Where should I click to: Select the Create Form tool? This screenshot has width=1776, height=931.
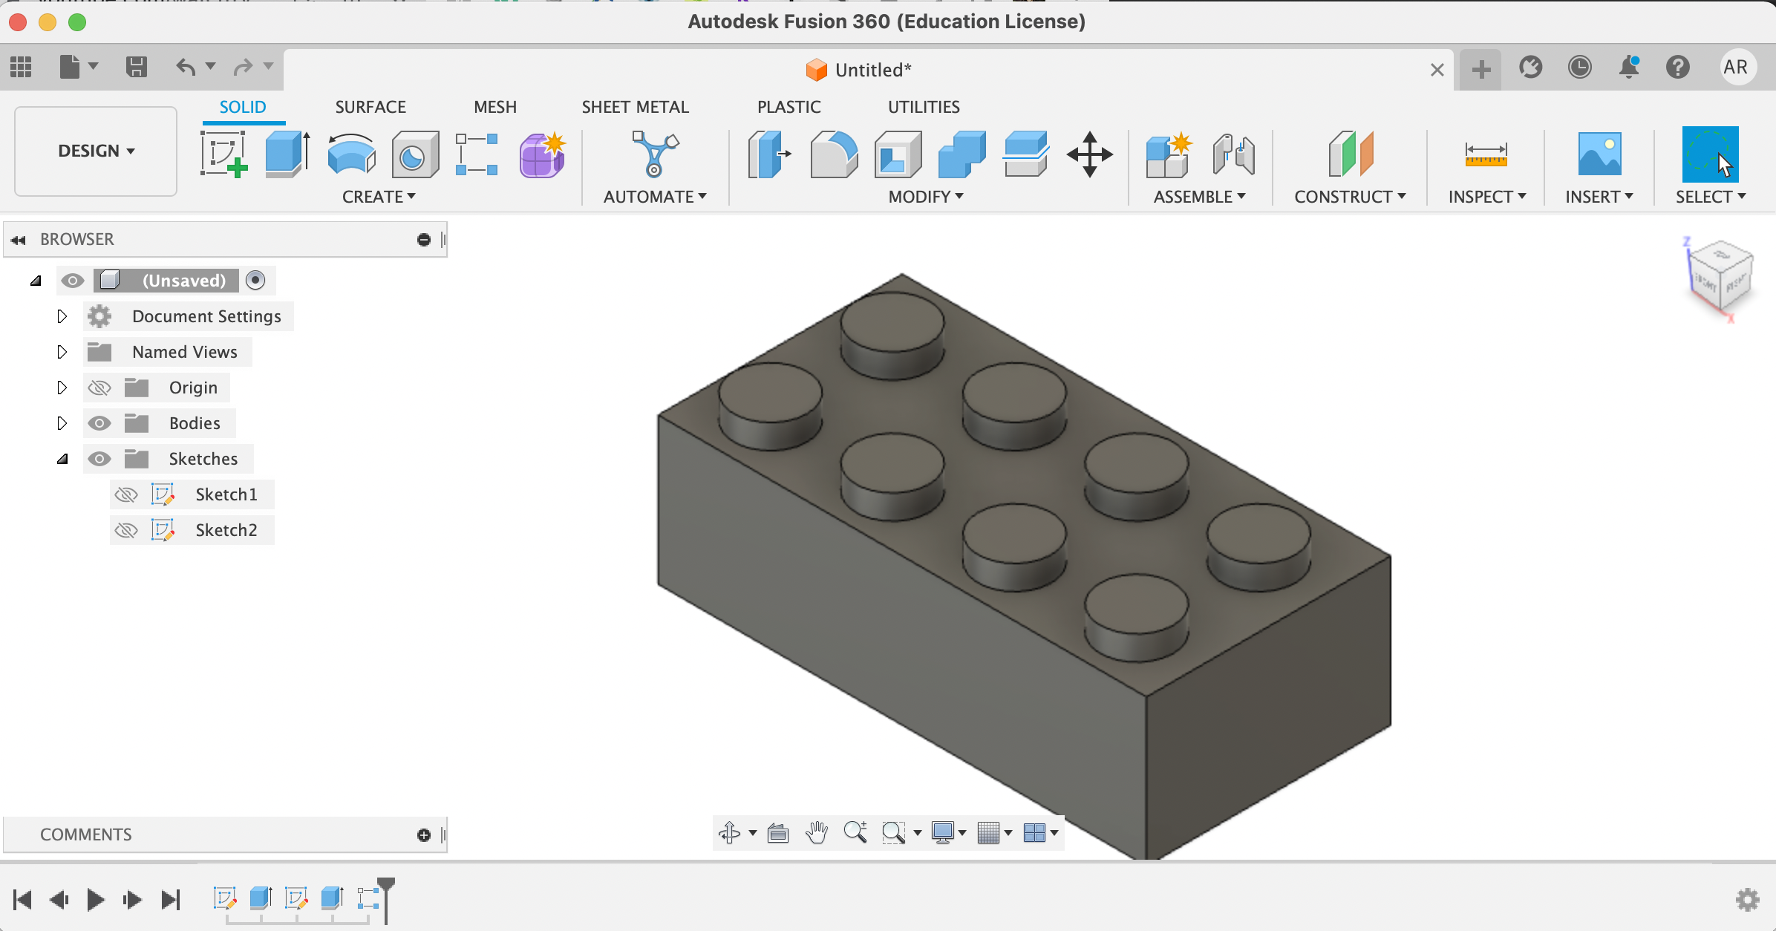point(542,154)
